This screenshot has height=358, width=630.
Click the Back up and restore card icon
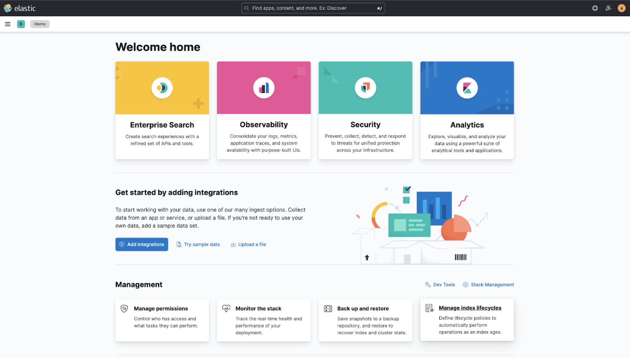tap(328, 308)
